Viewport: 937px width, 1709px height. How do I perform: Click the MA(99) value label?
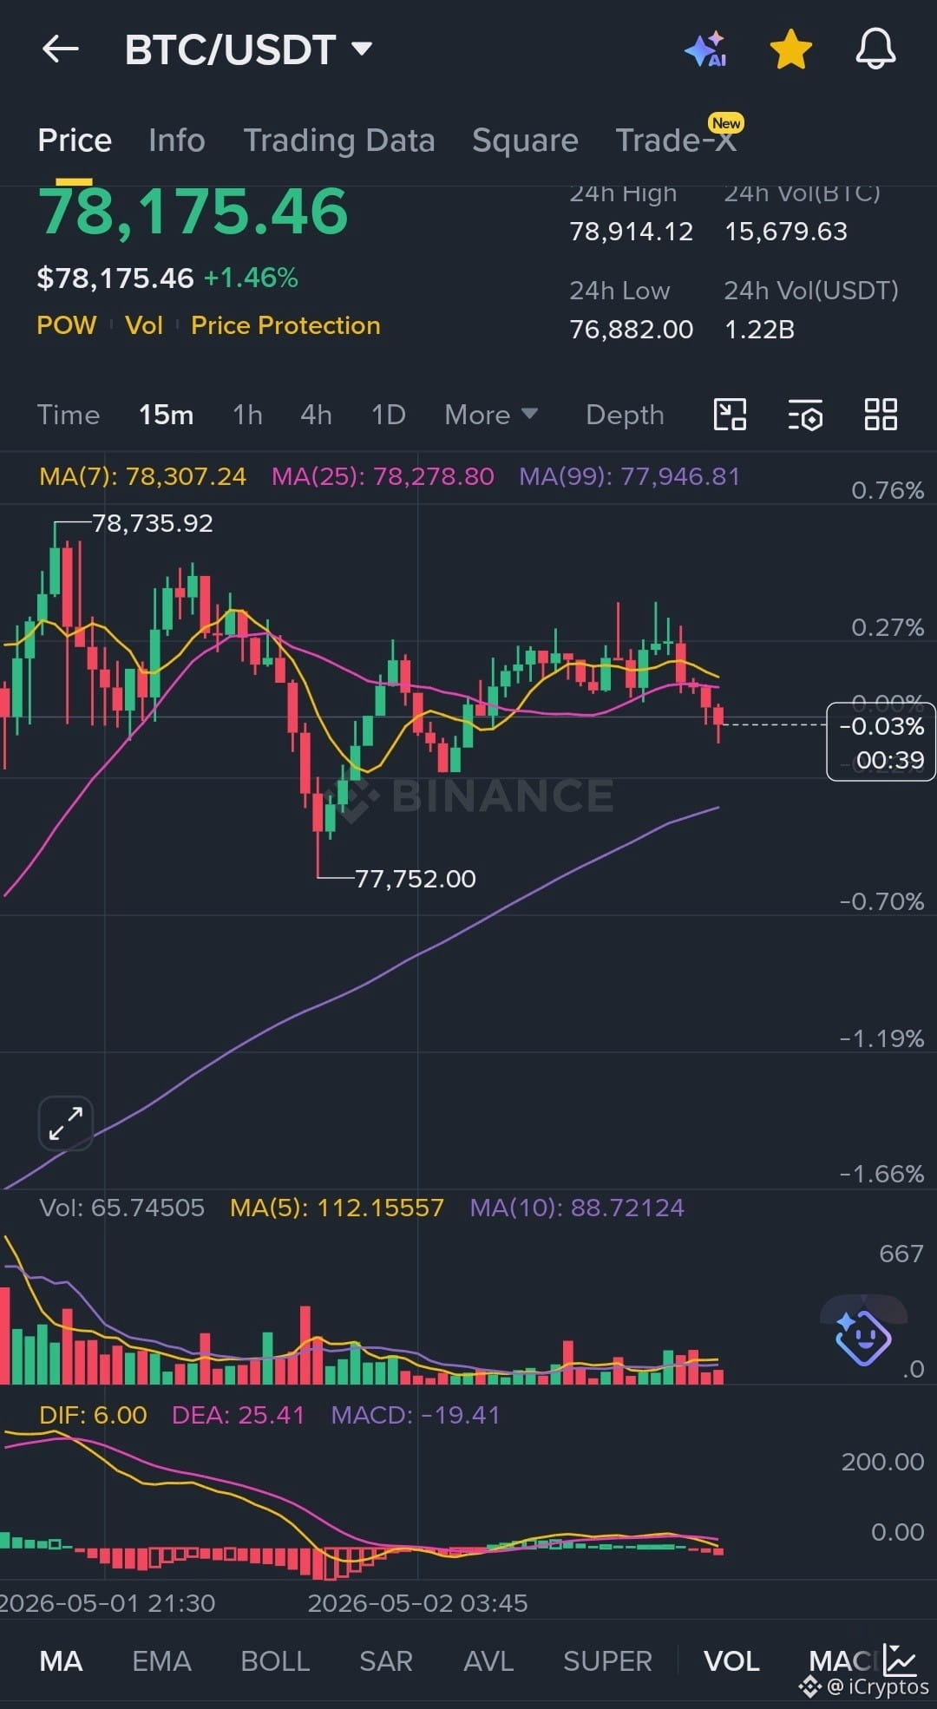click(x=629, y=476)
